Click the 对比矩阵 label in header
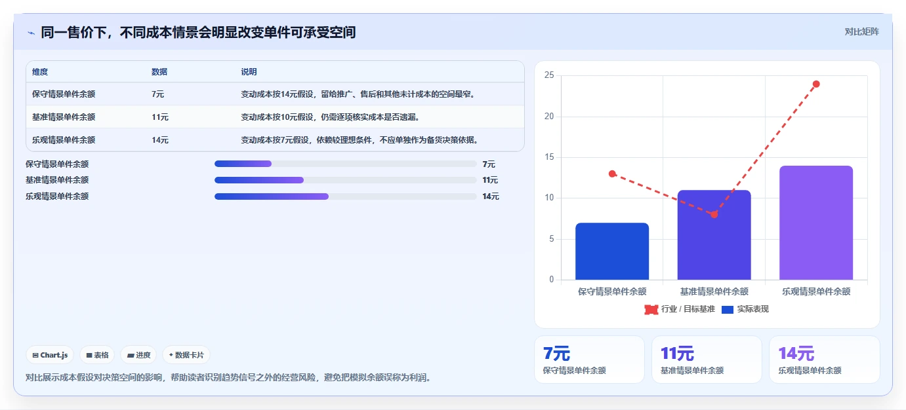The width and height of the screenshot is (906, 410). click(x=861, y=31)
